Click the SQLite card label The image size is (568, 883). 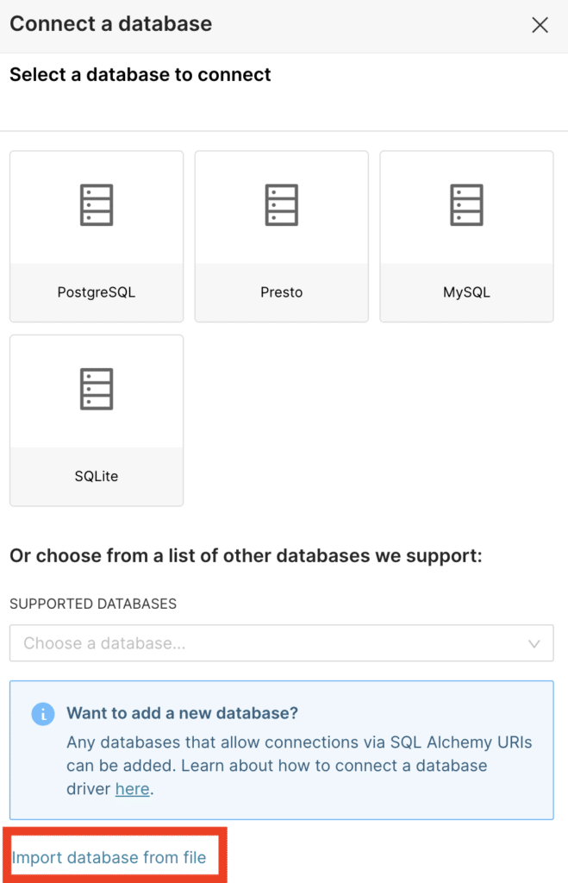(x=96, y=476)
